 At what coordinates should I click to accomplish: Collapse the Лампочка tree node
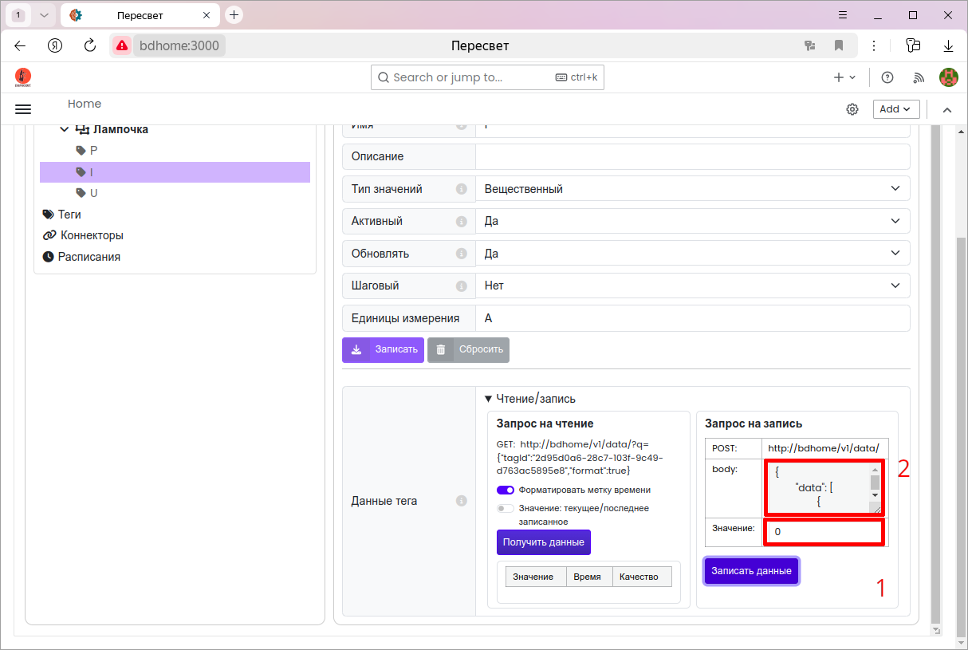[x=65, y=129]
